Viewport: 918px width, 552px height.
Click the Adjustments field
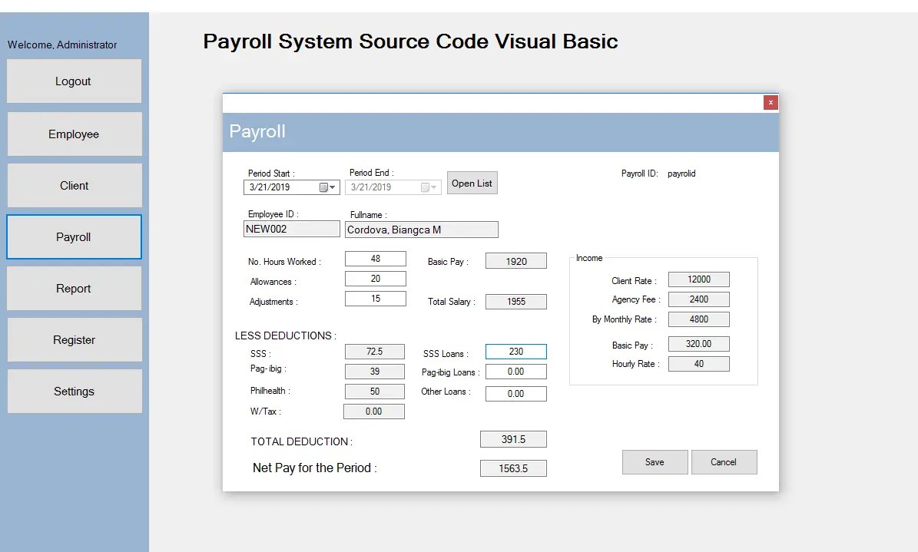[x=375, y=299]
